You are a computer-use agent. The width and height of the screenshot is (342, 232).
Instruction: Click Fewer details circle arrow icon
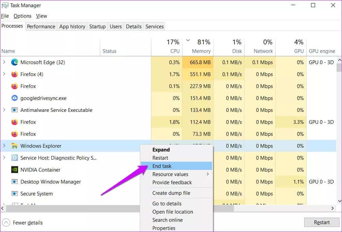tap(6, 223)
